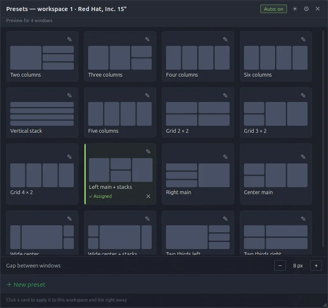Click the Gap between windows label
This screenshot has height=308, width=328.
coord(33,265)
